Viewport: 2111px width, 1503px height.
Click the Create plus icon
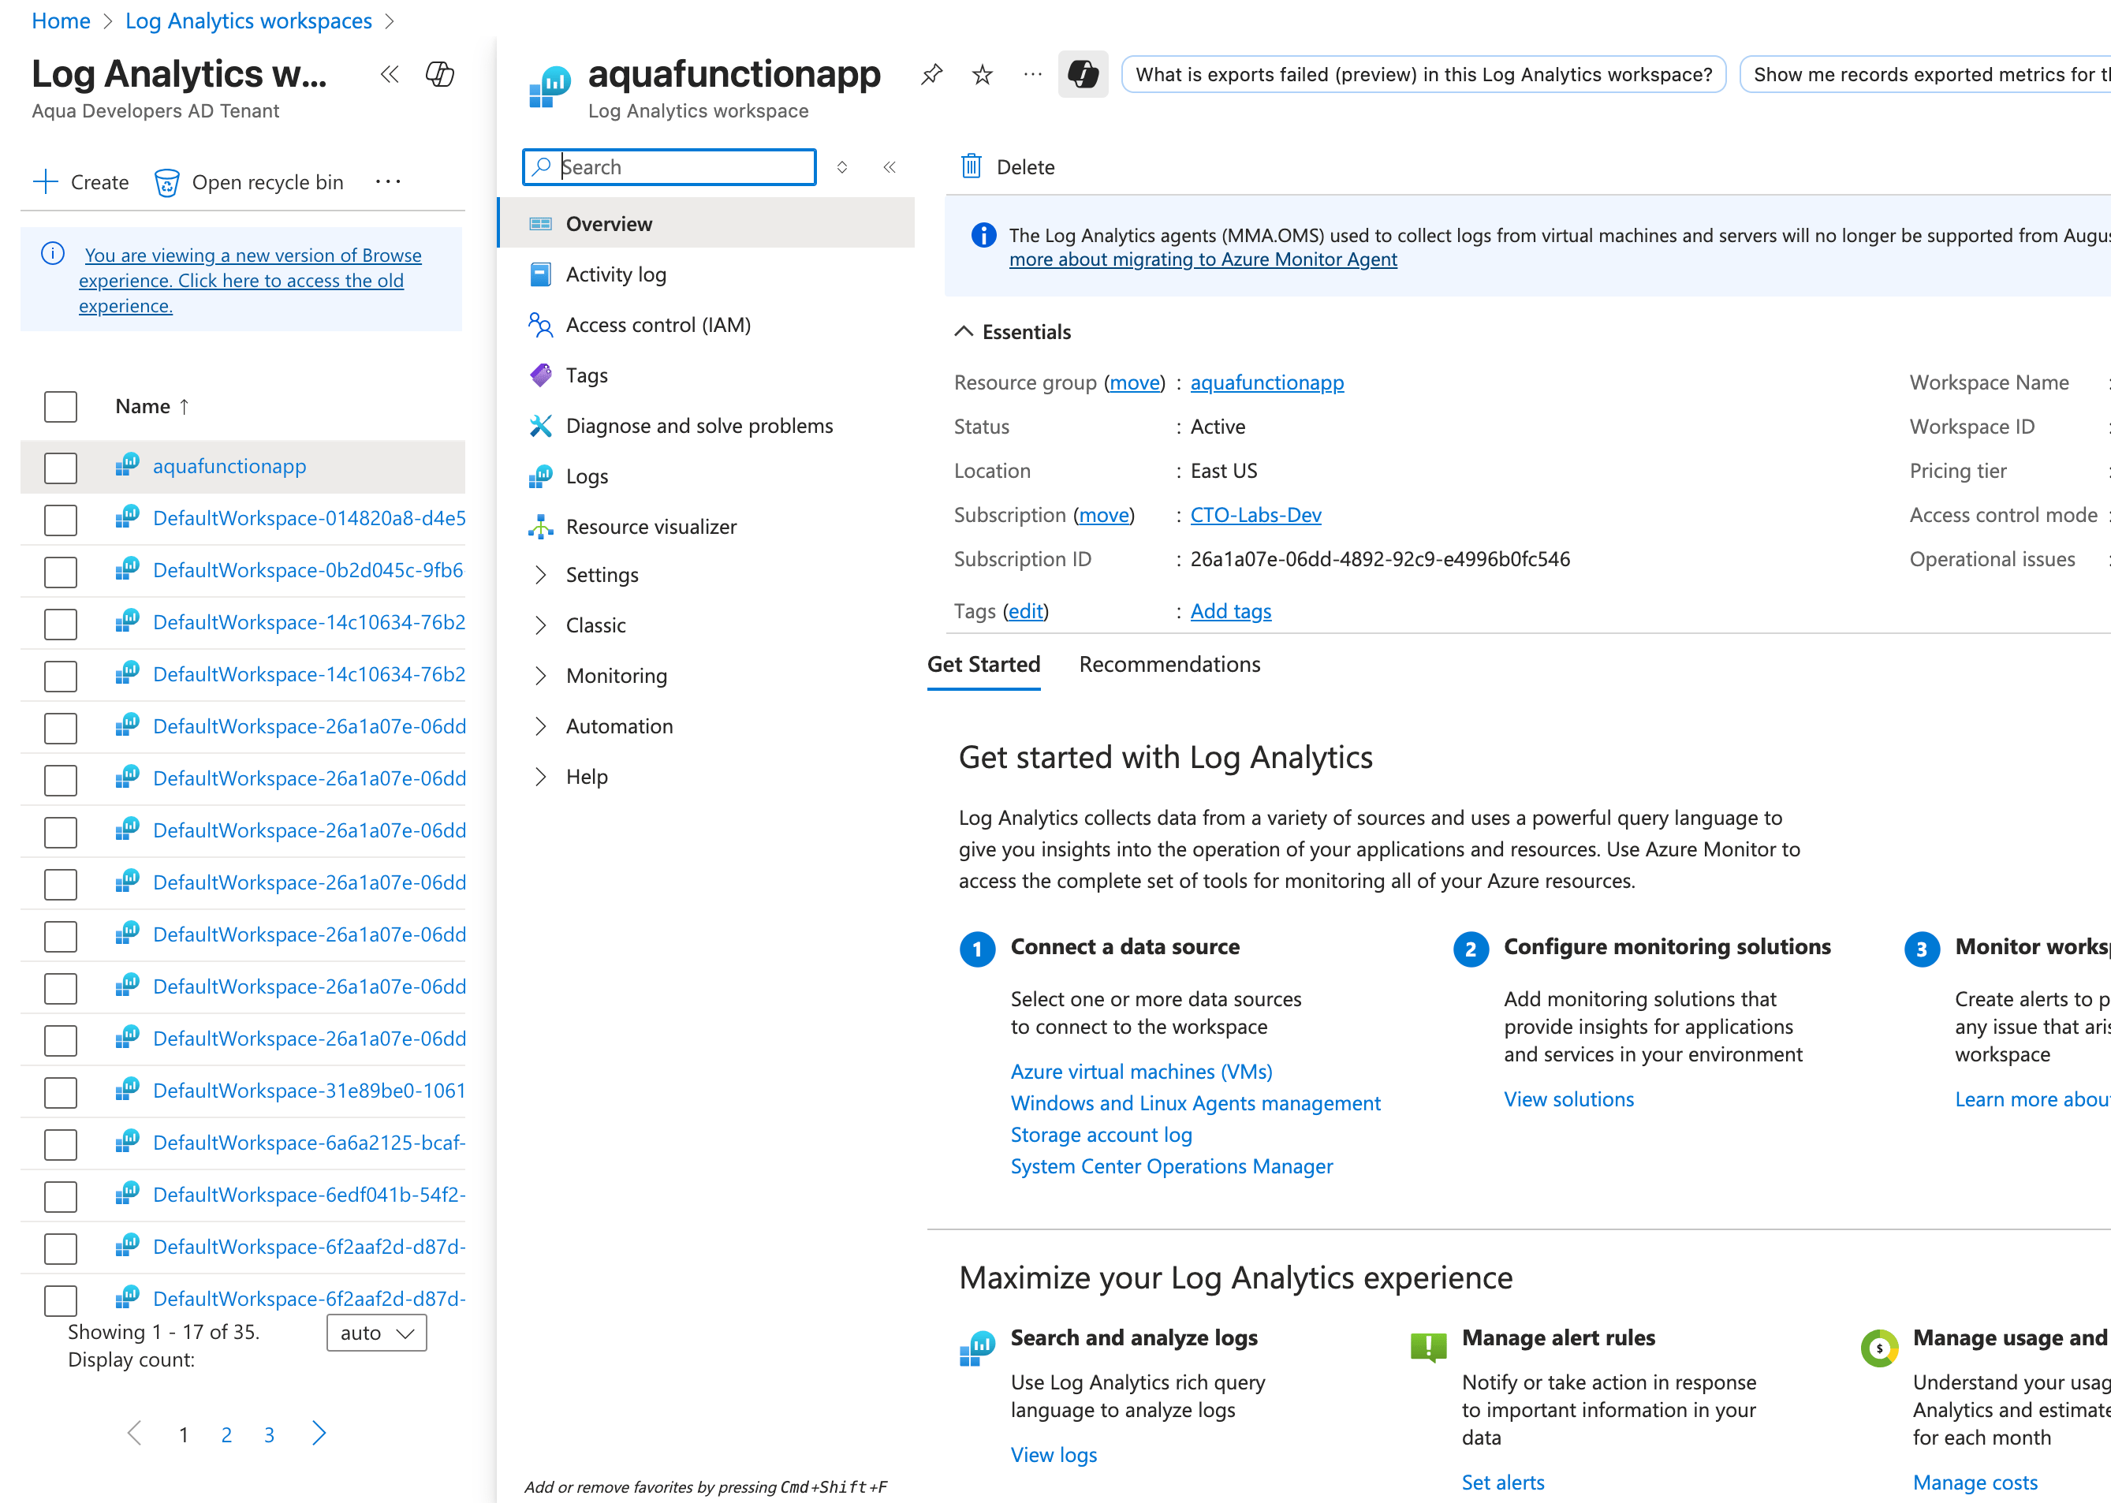coord(46,182)
